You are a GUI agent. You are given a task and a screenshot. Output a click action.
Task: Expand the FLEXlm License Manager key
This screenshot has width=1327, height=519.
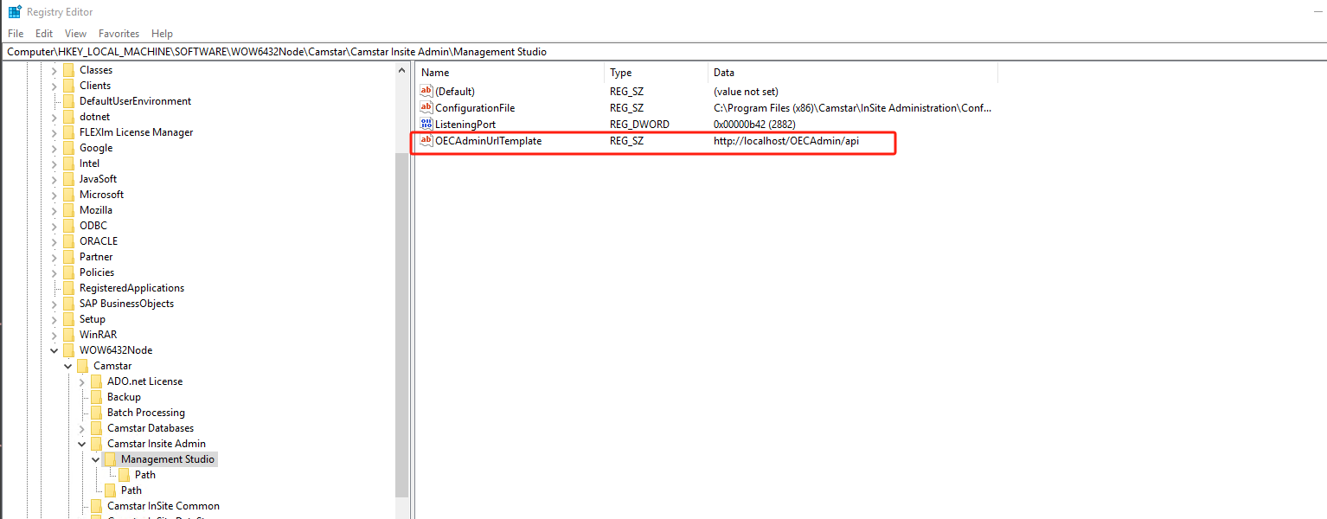point(54,132)
